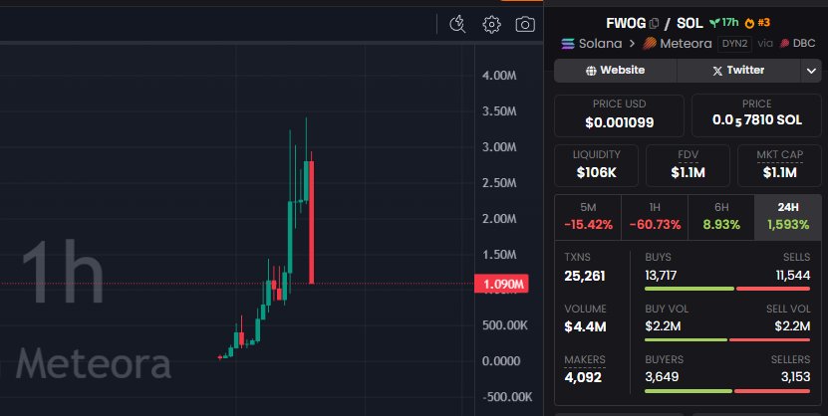Click the PRICE USD box

pyautogui.click(x=619, y=115)
